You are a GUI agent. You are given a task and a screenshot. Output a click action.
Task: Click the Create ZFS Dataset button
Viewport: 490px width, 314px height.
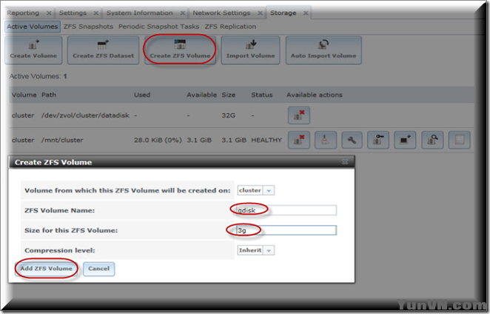tap(103, 50)
